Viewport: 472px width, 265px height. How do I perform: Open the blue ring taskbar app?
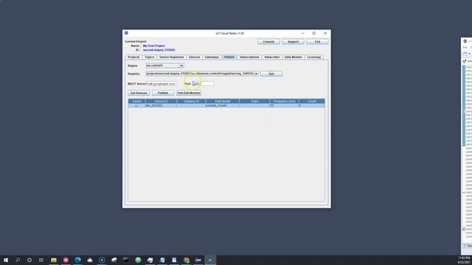tap(102, 260)
